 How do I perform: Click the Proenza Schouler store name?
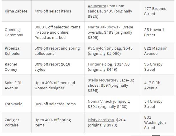[x=13, y=51]
